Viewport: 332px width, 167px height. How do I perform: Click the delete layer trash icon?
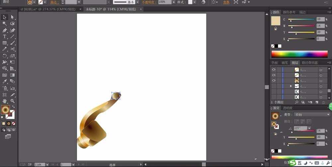[x=324, y=102]
